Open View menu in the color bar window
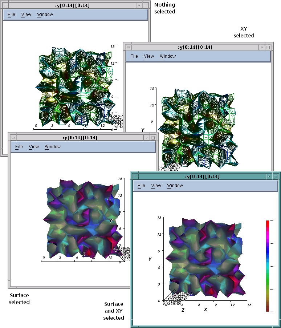 pyautogui.click(x=156, y=186)
